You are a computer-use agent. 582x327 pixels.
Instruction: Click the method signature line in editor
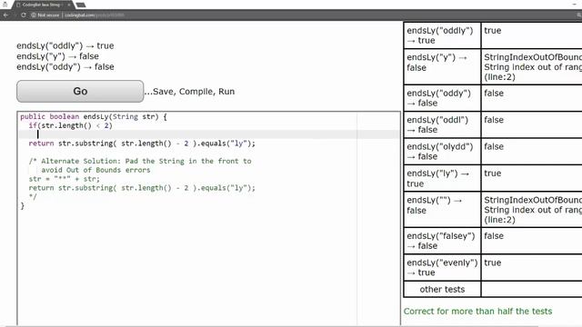94,117
